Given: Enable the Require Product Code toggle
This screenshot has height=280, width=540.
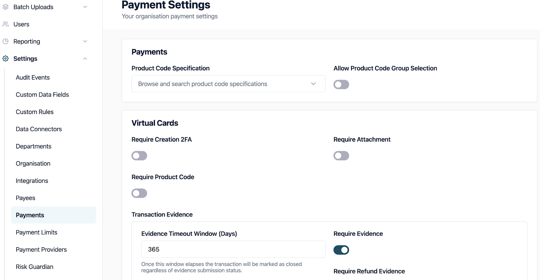Looking at the screenshot, I should tap(139, 193).
